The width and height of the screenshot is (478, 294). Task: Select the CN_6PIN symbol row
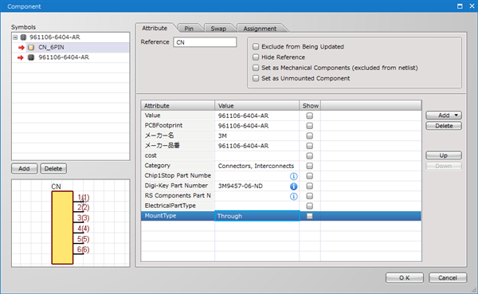coord(71,47)
